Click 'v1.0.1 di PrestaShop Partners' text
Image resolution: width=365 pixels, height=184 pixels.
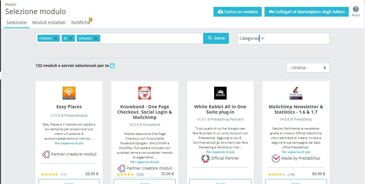pos(220,119)
